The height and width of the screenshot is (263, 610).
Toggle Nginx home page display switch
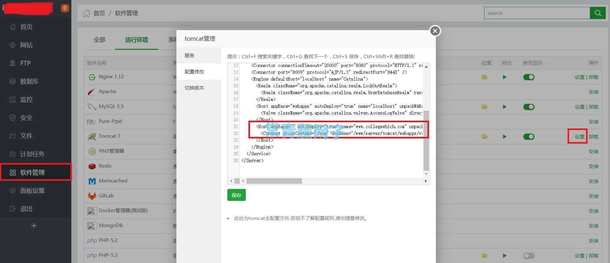[529, 77]
